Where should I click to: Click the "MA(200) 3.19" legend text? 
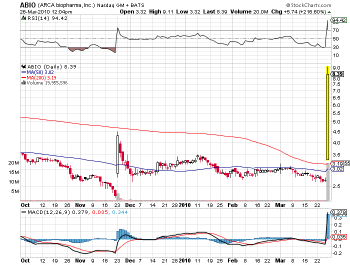pyautogui.click(x=41, y=77)
